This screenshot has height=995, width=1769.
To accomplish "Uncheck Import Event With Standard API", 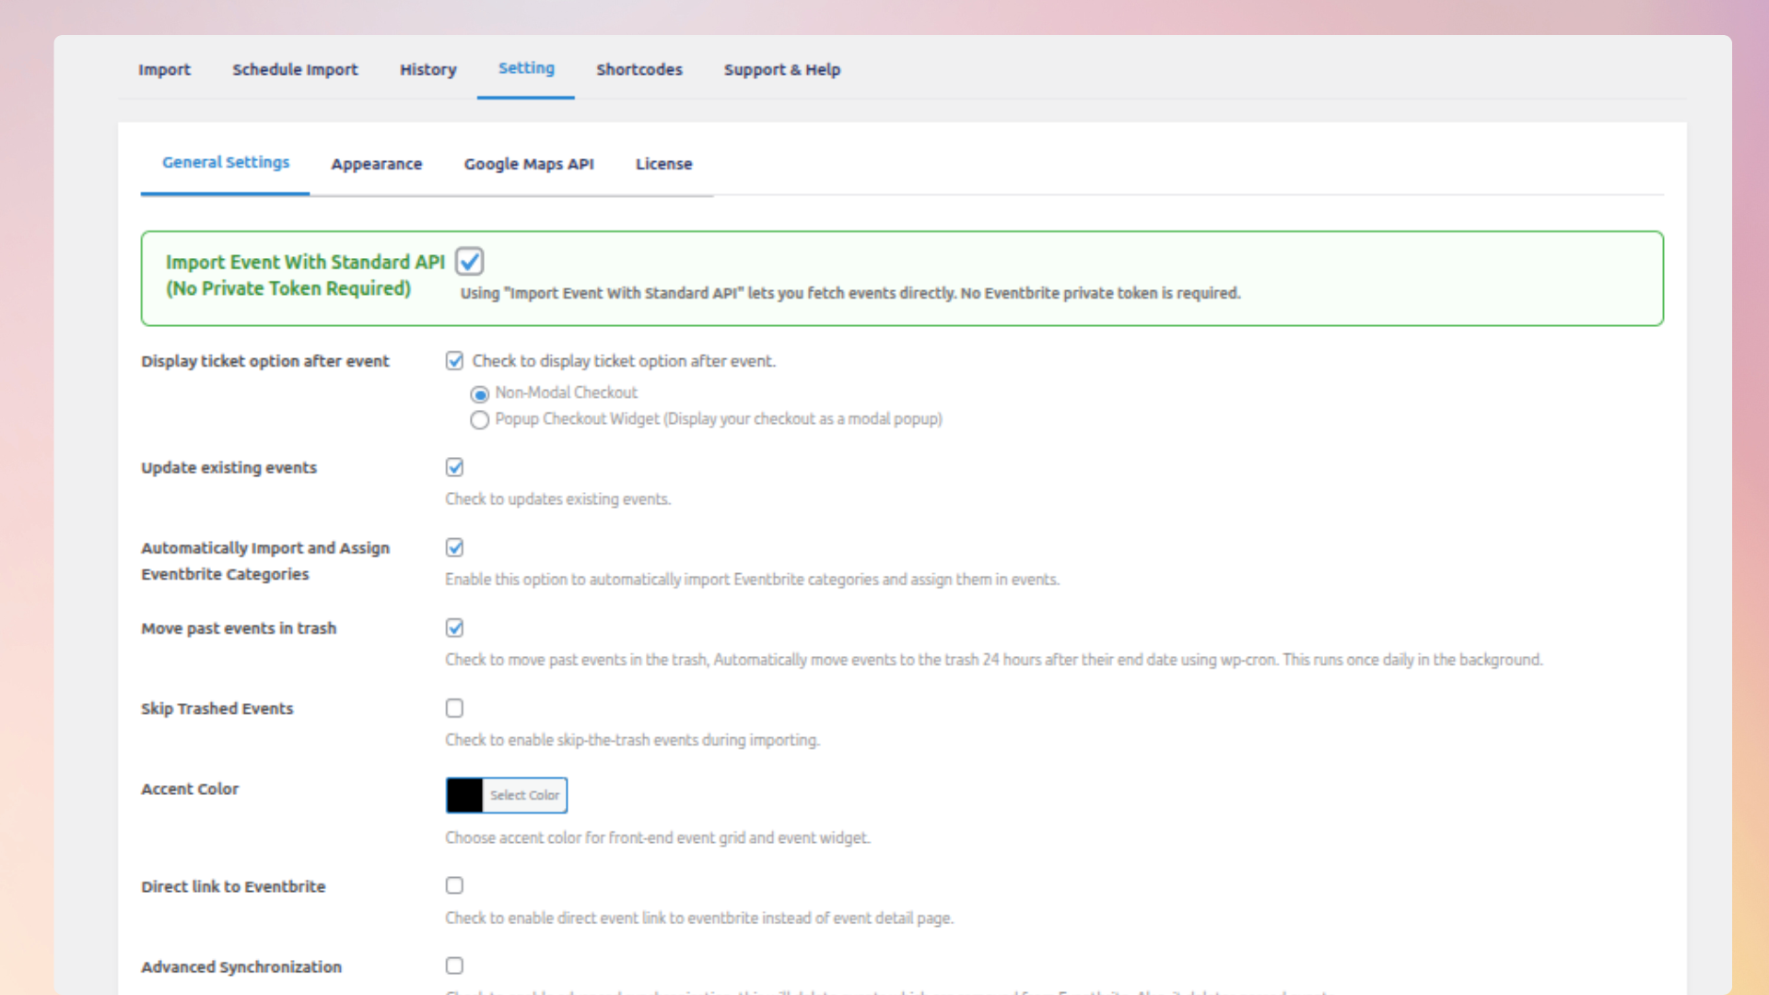I will (469, 261).
